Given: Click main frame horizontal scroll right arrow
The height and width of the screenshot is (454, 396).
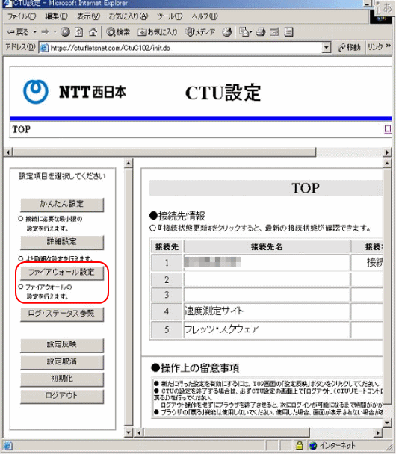Looking at the screenshot, I should 378,433.
